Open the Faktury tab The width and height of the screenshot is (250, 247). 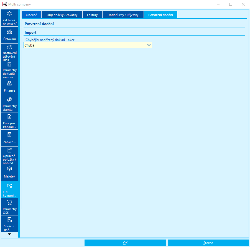(92, 15)
